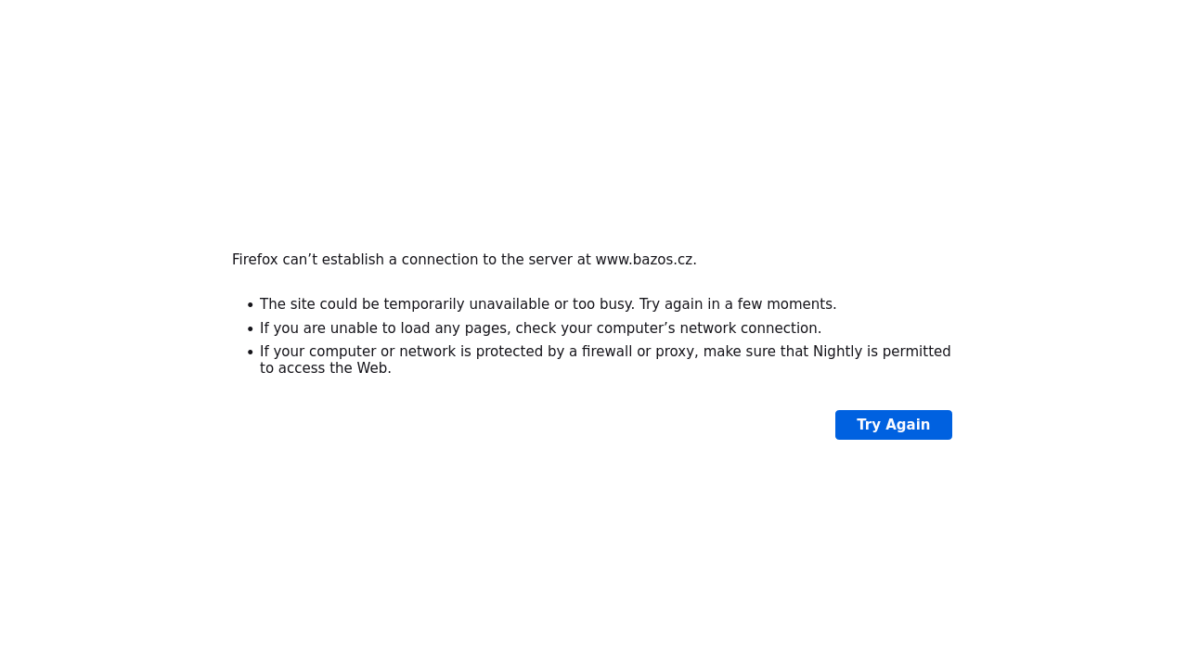Viewport: 1188px width, 668px height.
Task: Click the "Firefox can't establish a connection" message
Action: [x=371, y=260]
